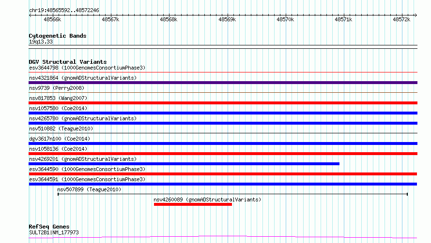This screenshot has width=431, height=243.
Task: Select variant label esv3644798 (1000GenomesConsortiumPhase3)
Action: [x=87, y=68]
